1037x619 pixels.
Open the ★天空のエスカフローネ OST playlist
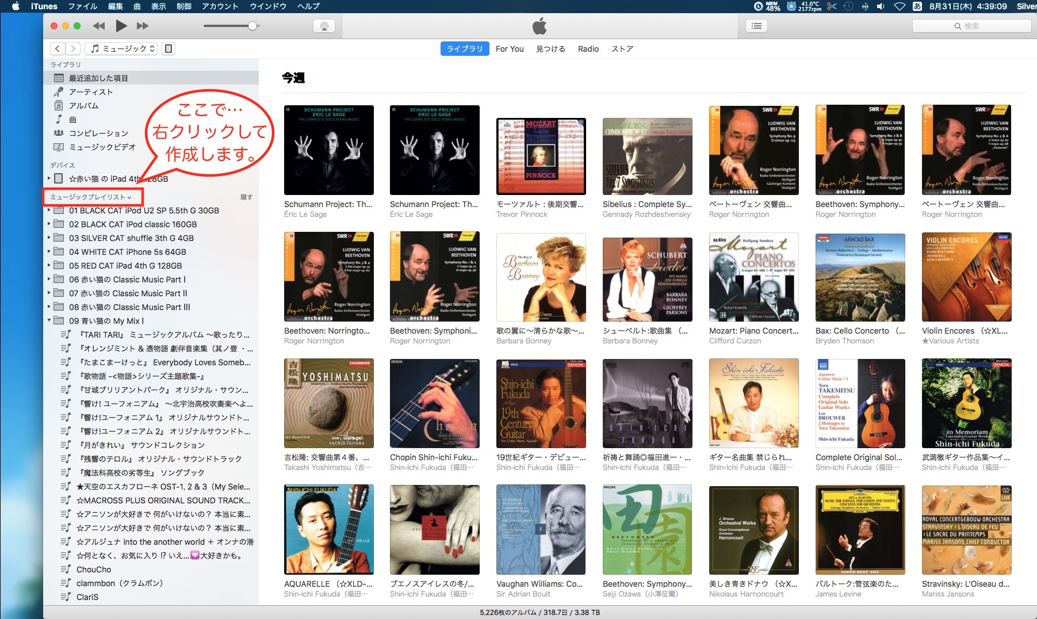151,487
